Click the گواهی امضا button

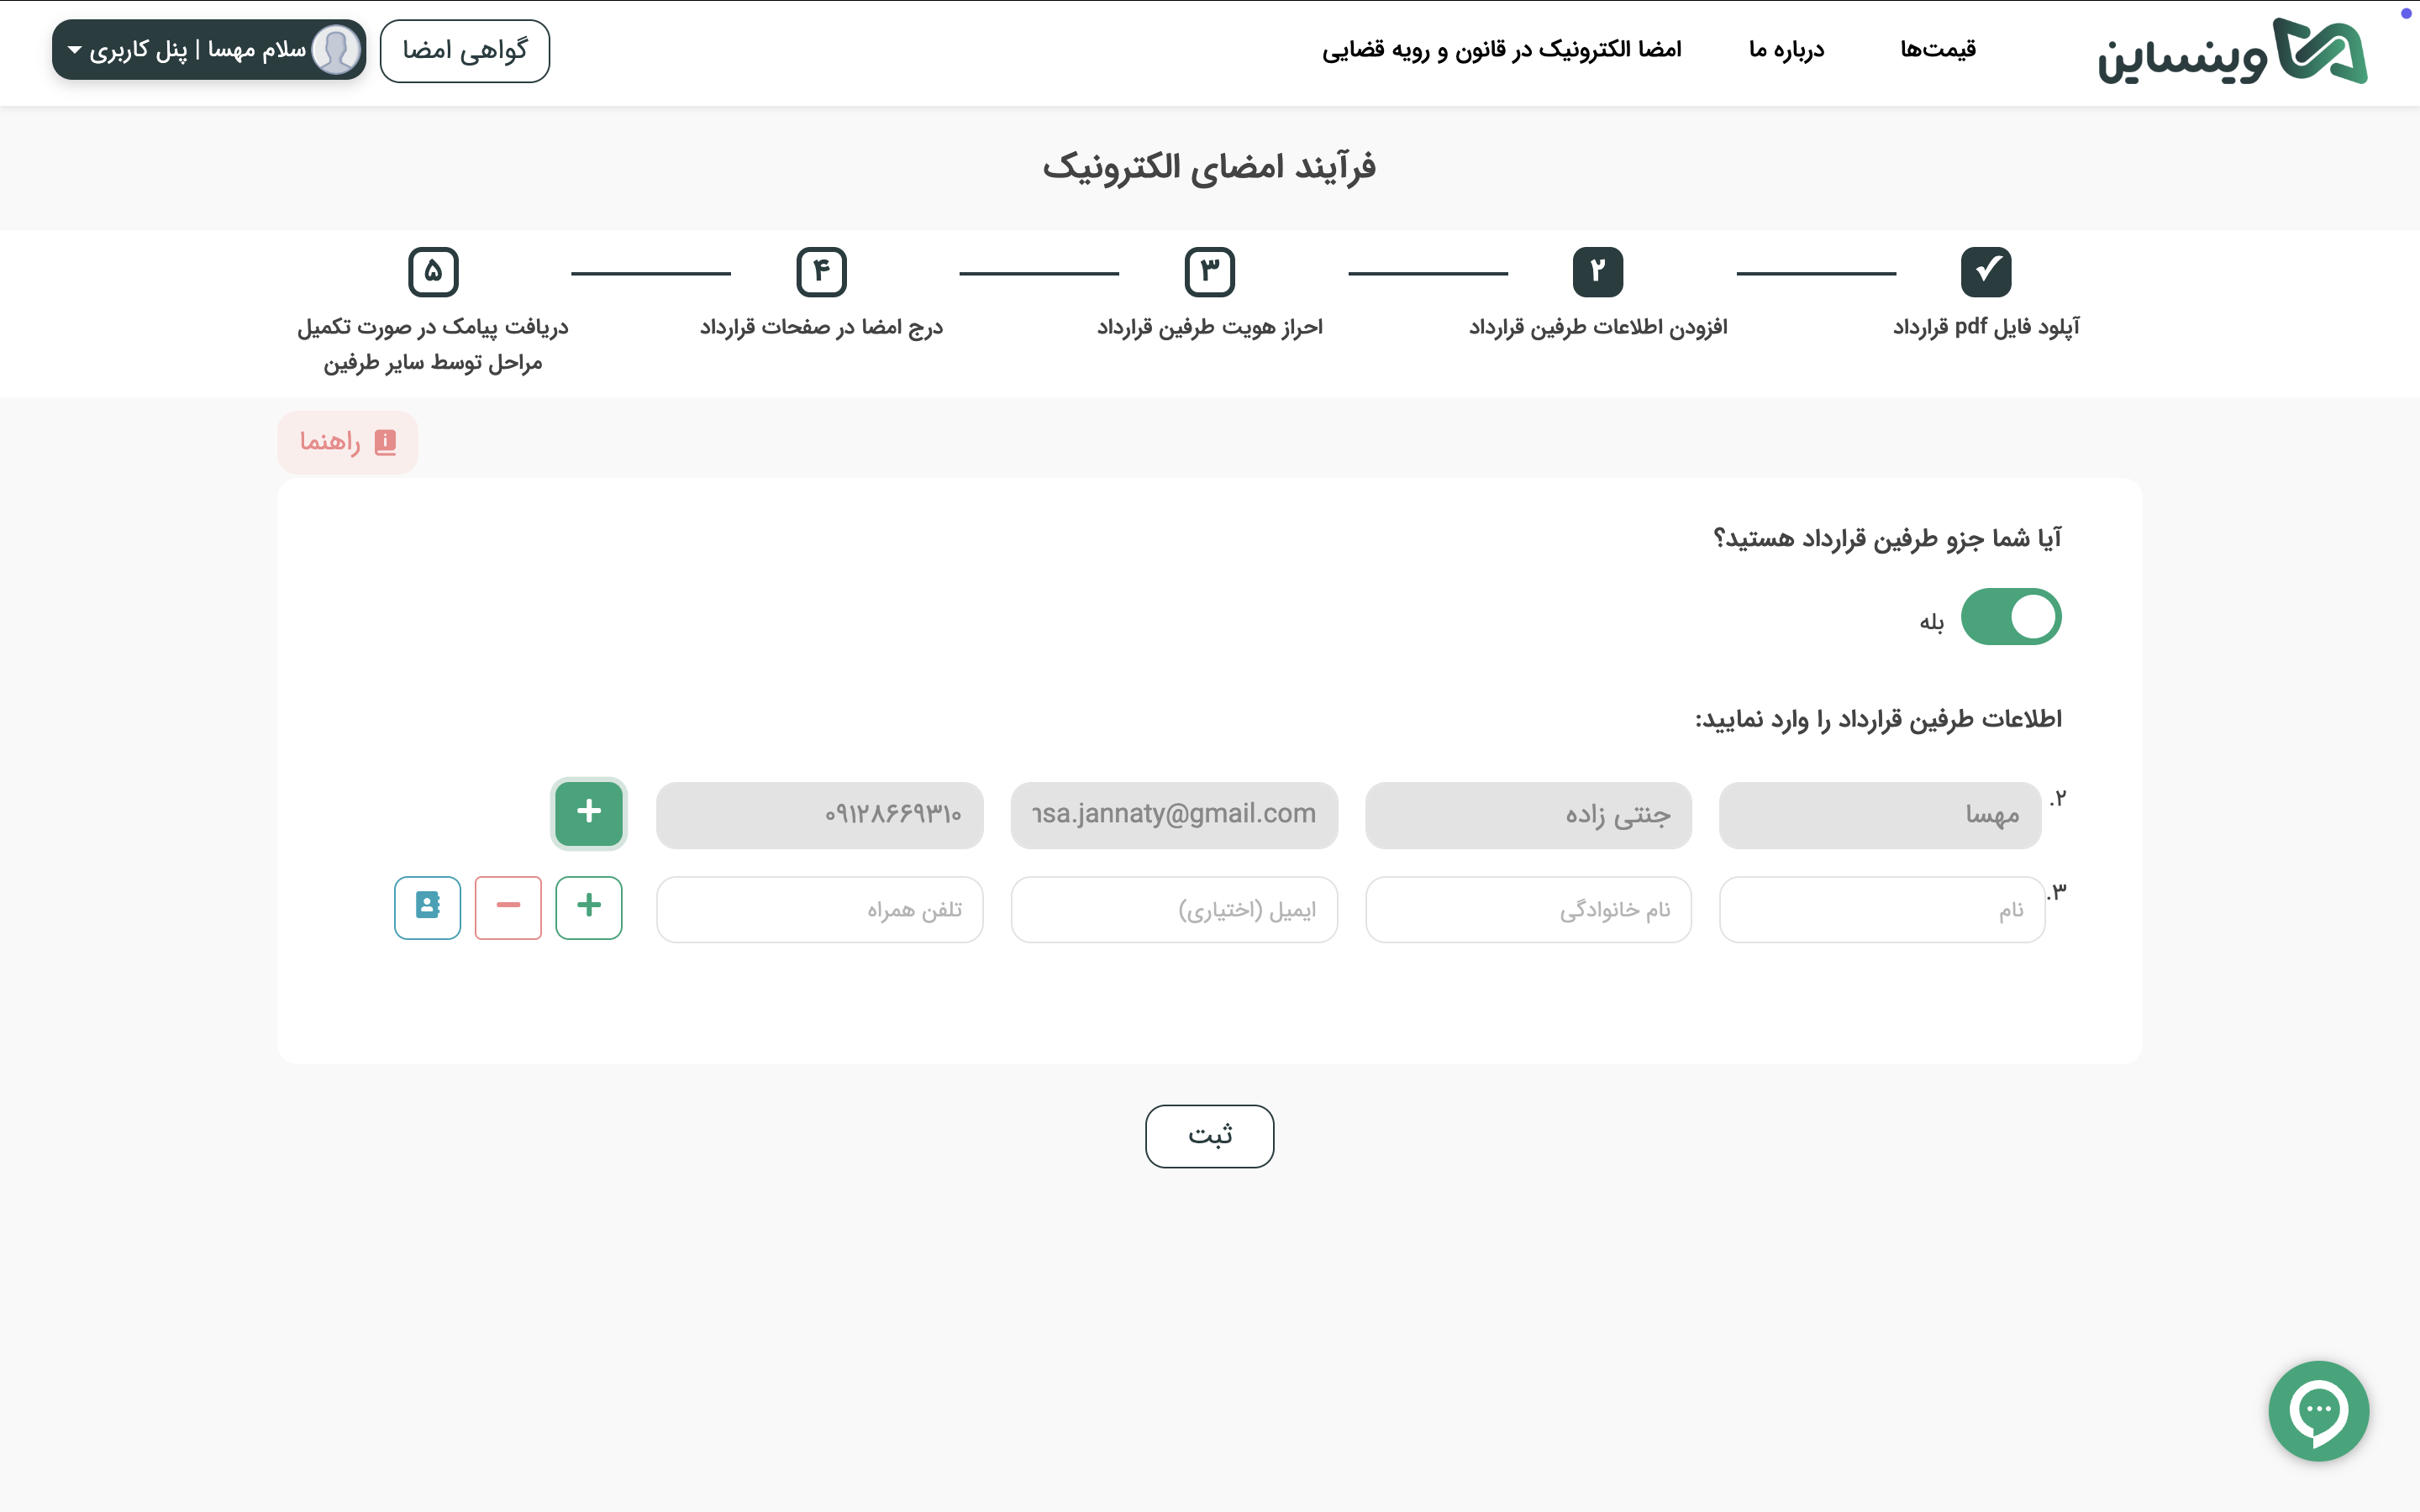(464, 50)
